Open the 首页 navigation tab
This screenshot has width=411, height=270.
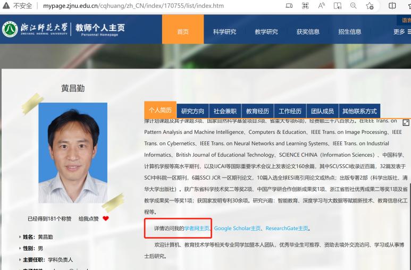coord(183,29)
